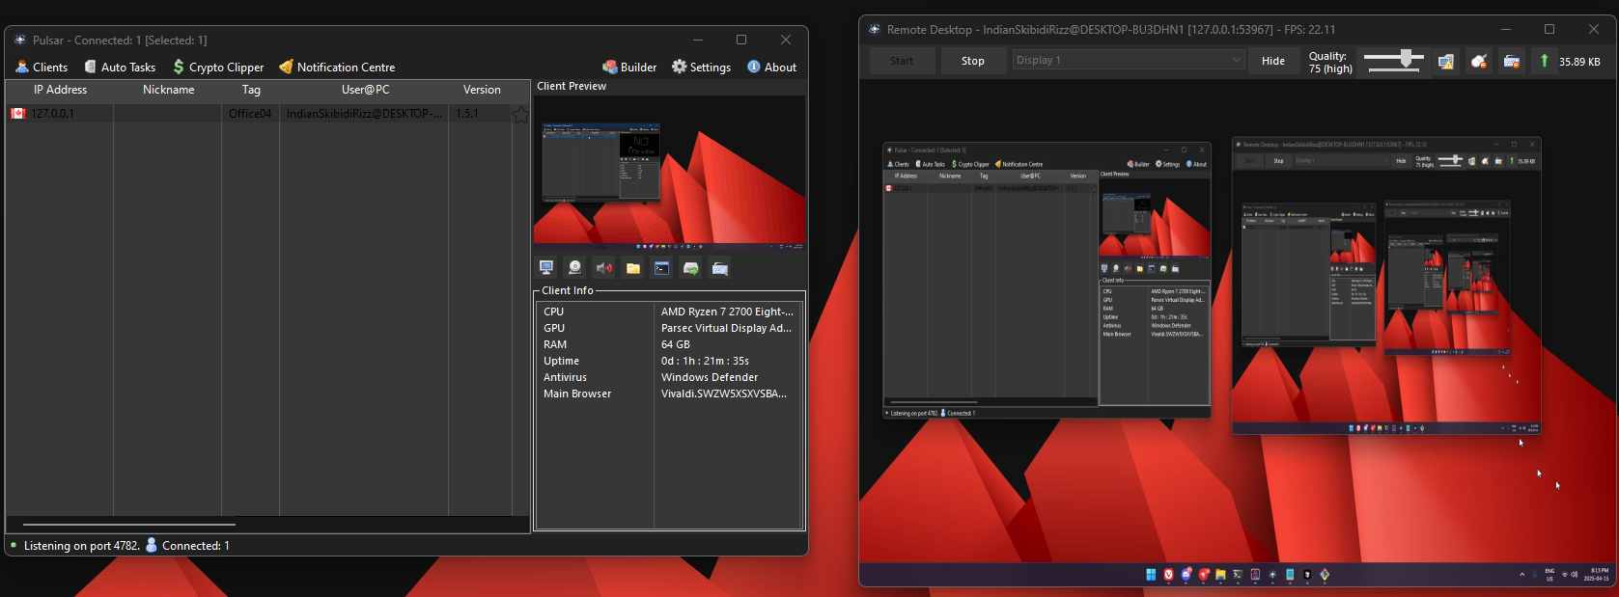This screenshot has height=597, width=1619.
Task: Click the client list horizontal scrollbar
Action: tap(129, 525)
